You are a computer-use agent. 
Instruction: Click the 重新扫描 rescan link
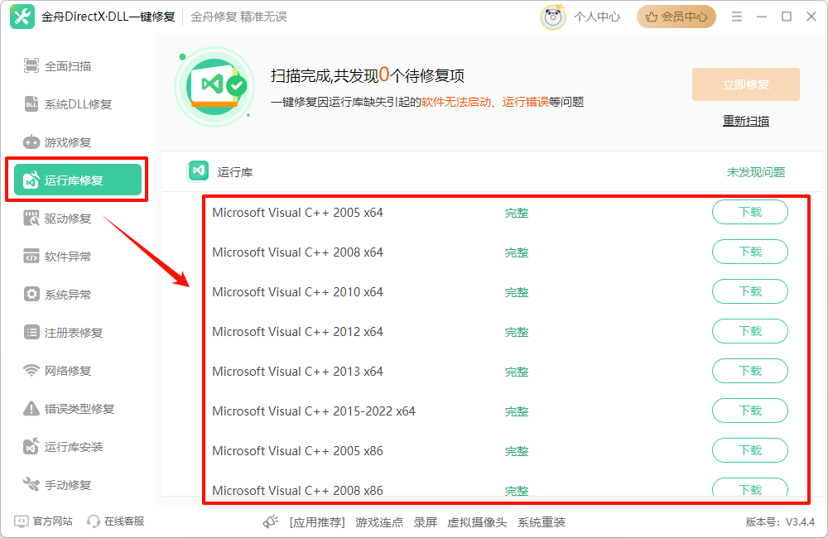coord(744,120)
